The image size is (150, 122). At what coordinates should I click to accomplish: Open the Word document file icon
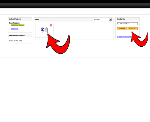[44, 30]
